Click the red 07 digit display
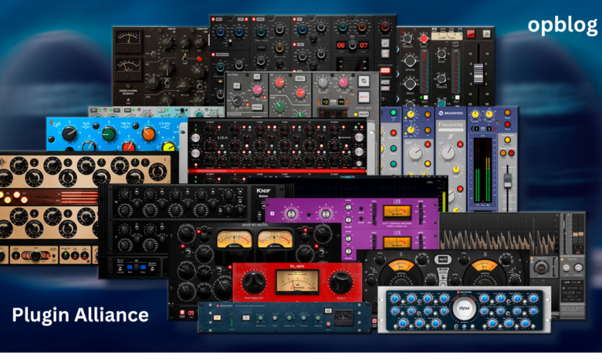 [x=364, y=45]
